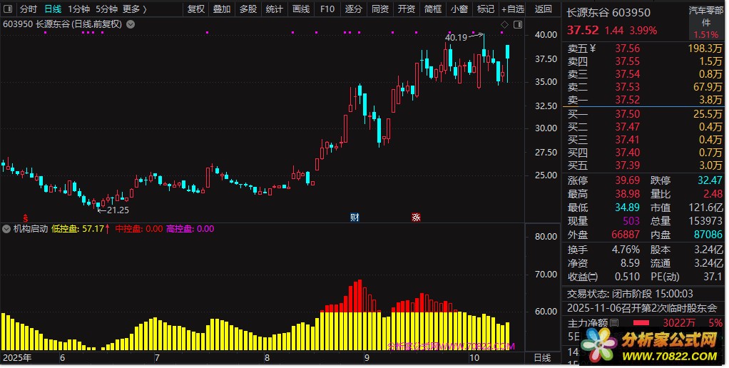Screen dimensions: 729x368
Task: Switch to the 1分钟 chart period
Action: point(78,9)
